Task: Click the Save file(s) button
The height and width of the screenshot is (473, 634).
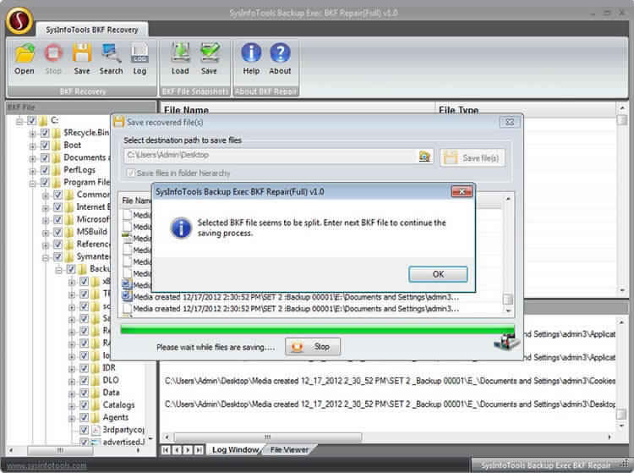Action: click(x=473, y=157)
